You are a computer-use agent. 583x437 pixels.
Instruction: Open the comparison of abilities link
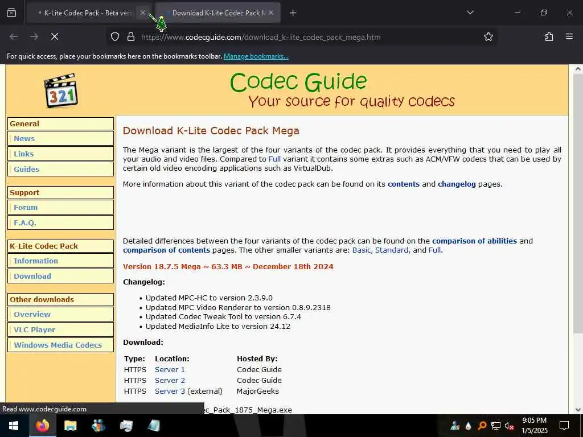coord(474,241)
